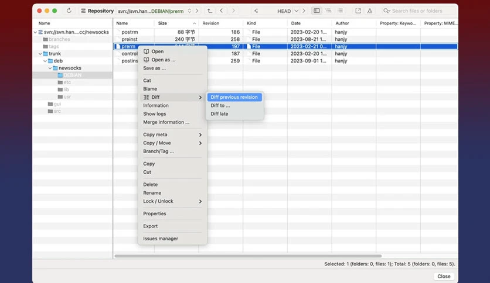Collapse the trunk folder
The width and height of the screenshot is (490, 283).
point(40,54)
